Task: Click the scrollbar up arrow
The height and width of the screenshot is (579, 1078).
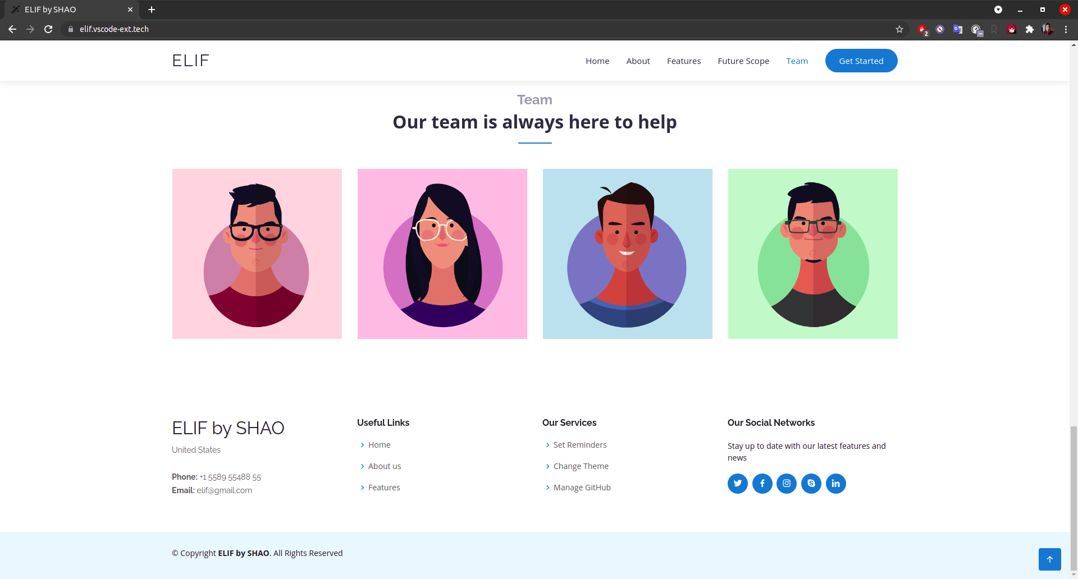Action: coord(1074,45)
